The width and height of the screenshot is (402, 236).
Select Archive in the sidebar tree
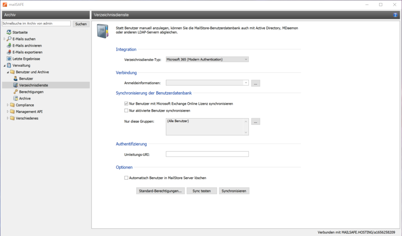pos(25,98)
